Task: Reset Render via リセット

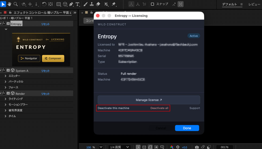Action: [x=45, y=94]
